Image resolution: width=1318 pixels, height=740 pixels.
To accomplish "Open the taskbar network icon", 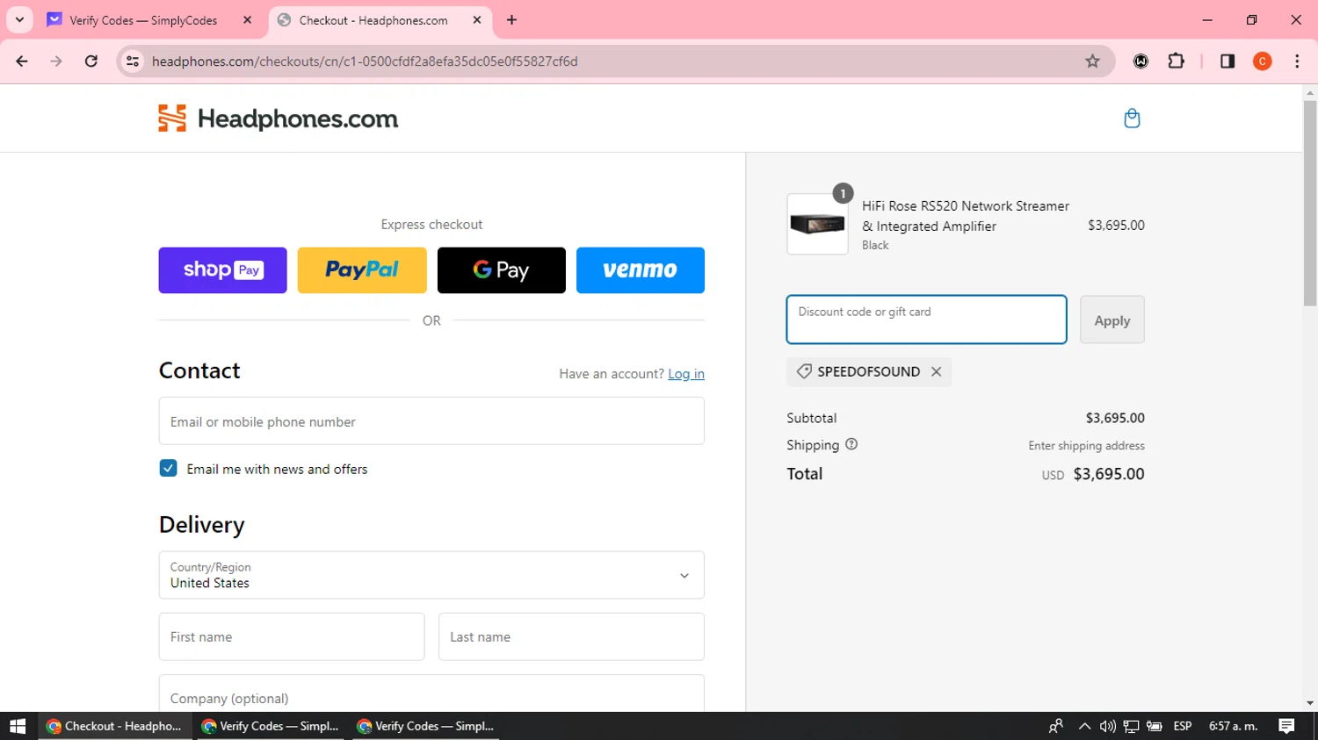I will [1131, 726].
